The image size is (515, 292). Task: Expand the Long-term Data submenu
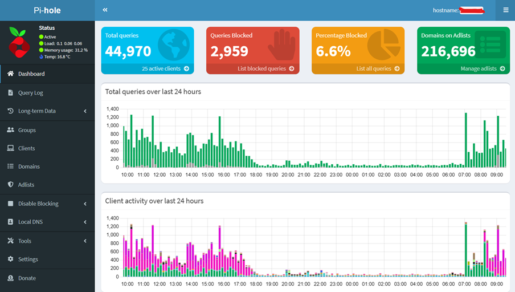coord(85,111)
